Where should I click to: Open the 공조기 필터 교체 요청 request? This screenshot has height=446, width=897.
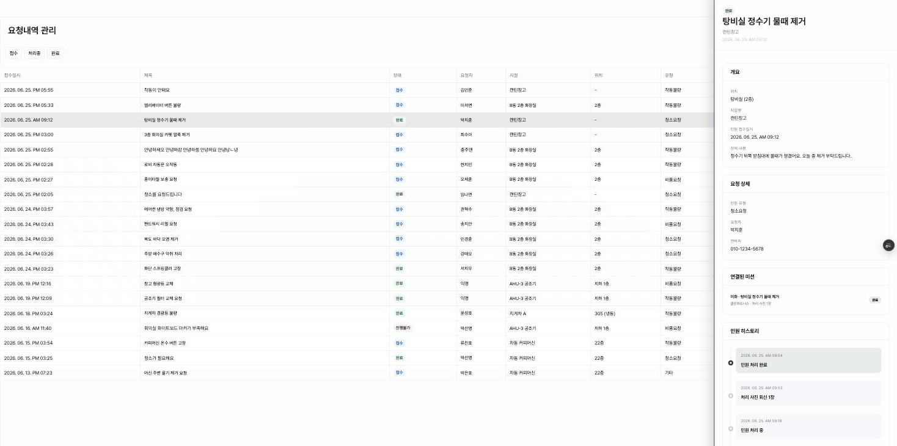pos(163,298)
